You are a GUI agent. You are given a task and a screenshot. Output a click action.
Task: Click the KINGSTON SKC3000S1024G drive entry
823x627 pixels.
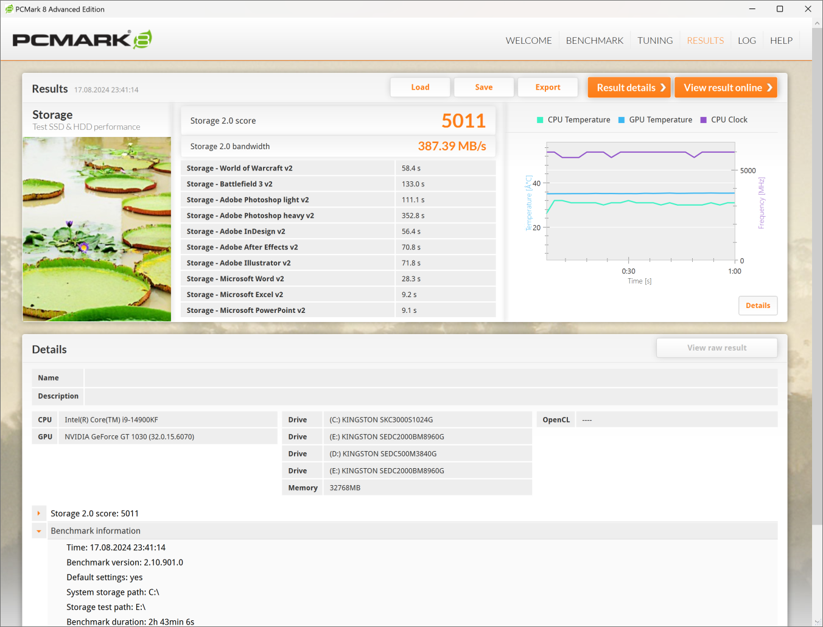pyautogui.click(x=427, y=420)
